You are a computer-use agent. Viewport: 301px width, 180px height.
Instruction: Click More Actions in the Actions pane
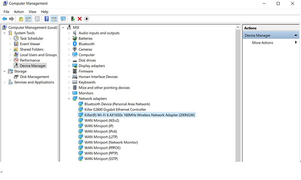tap(263, 43)
